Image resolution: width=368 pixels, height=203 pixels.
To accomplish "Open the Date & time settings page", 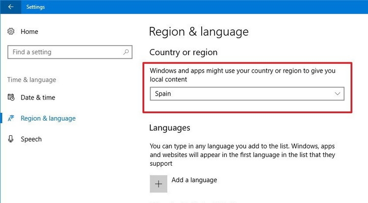I will click(x=38, y=97).
